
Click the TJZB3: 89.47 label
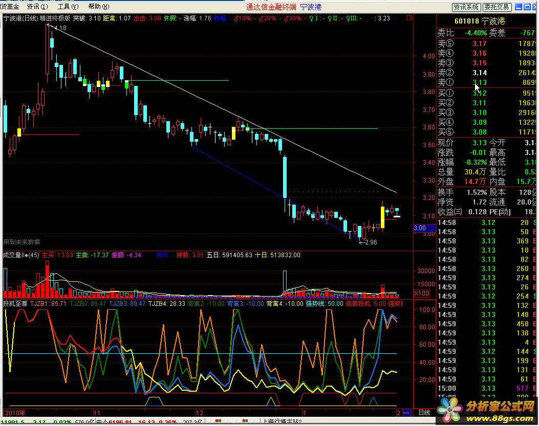tap(127, 304)
